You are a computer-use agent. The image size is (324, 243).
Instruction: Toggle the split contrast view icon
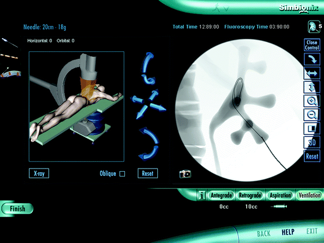tap(312, 128)
